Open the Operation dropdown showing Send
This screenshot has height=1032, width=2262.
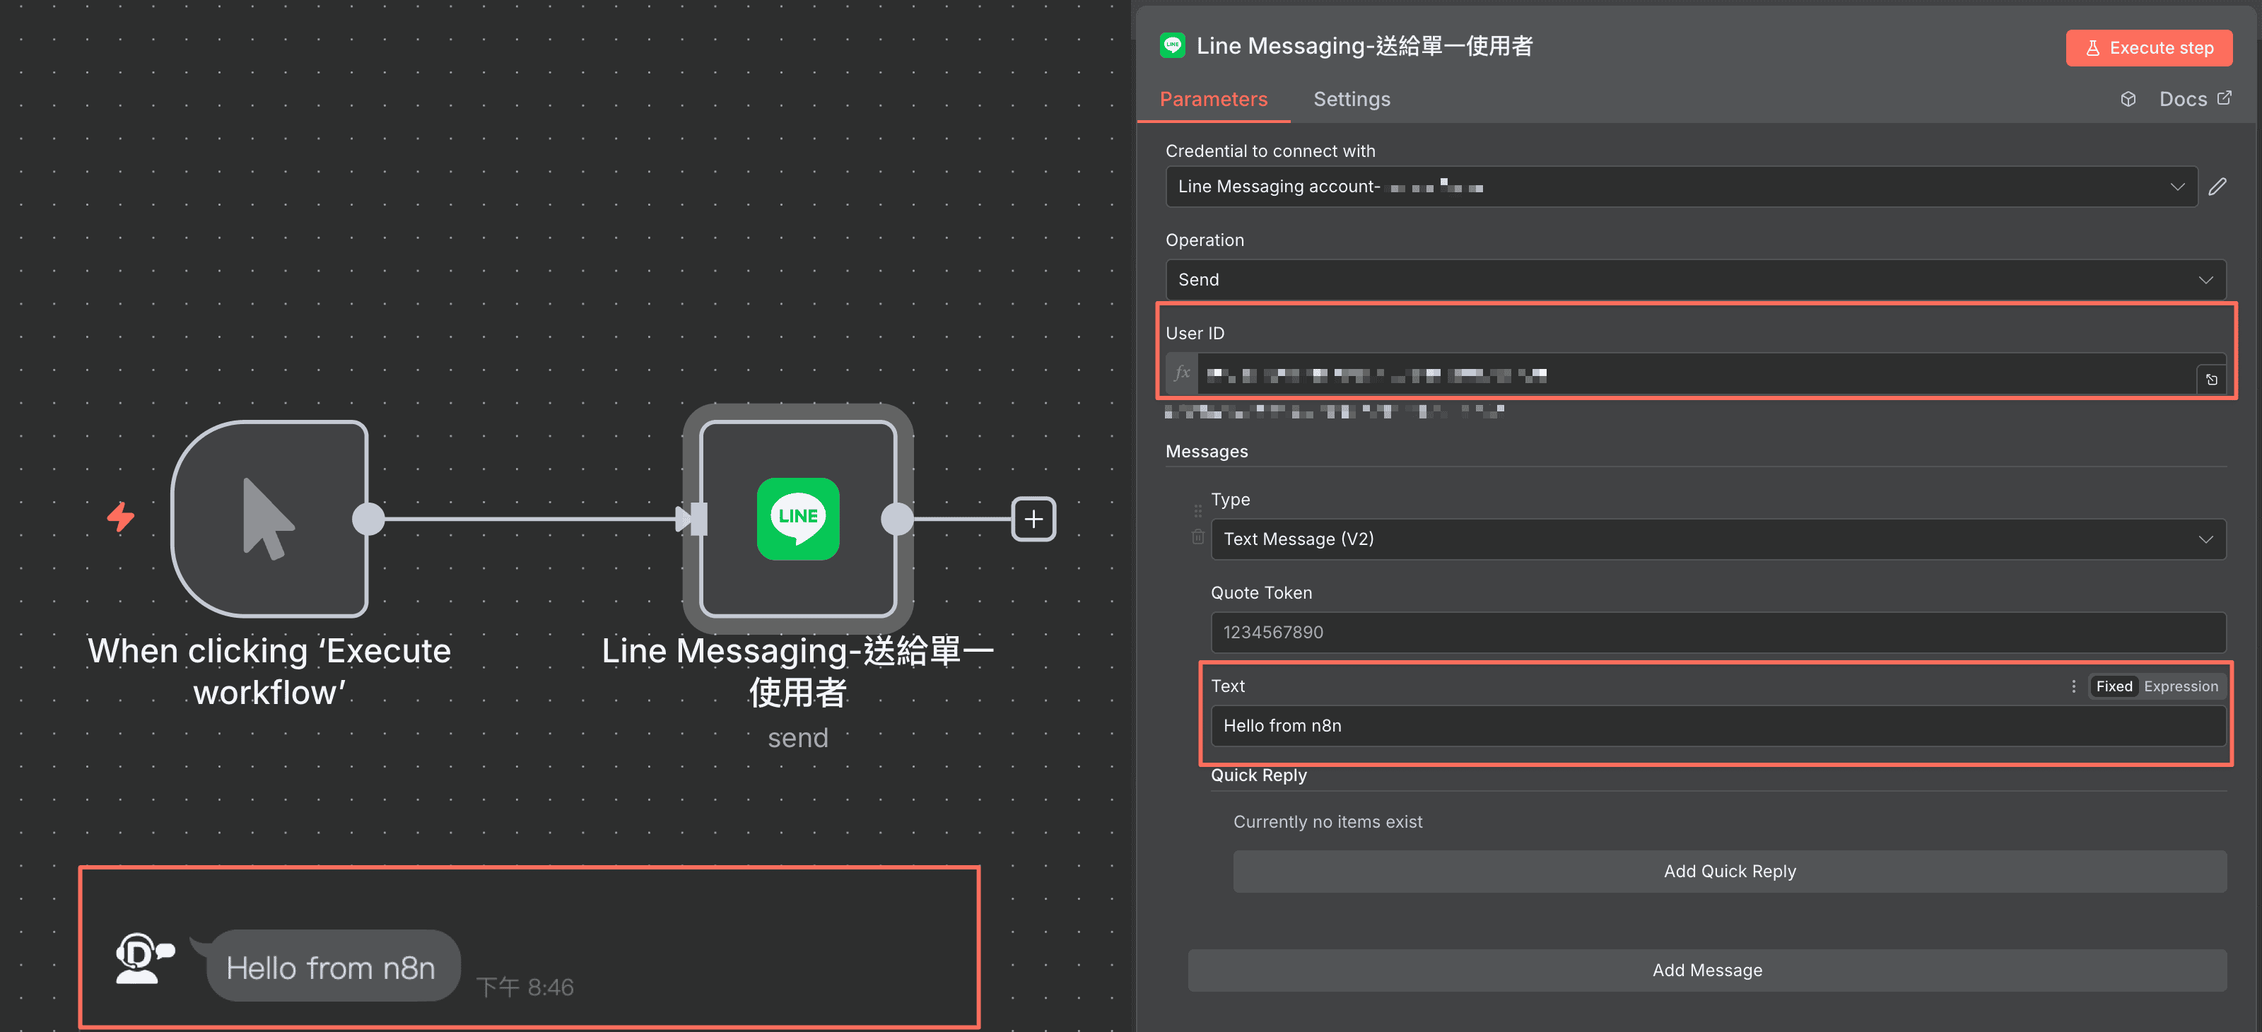pos(1694,279)
